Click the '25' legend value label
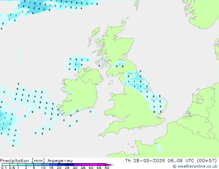 point(67,168)
